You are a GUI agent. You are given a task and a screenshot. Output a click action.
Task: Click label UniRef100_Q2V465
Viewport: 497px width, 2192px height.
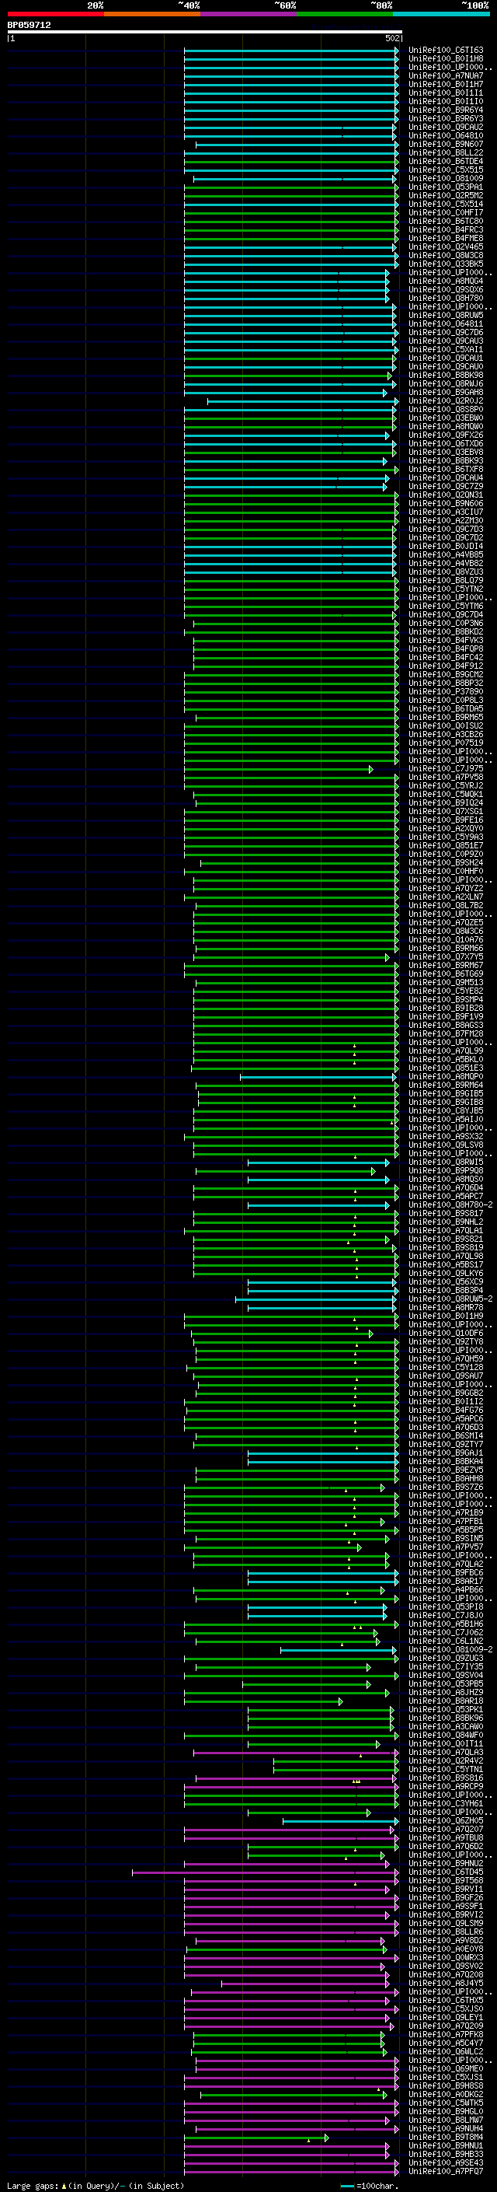pos(445,246)
